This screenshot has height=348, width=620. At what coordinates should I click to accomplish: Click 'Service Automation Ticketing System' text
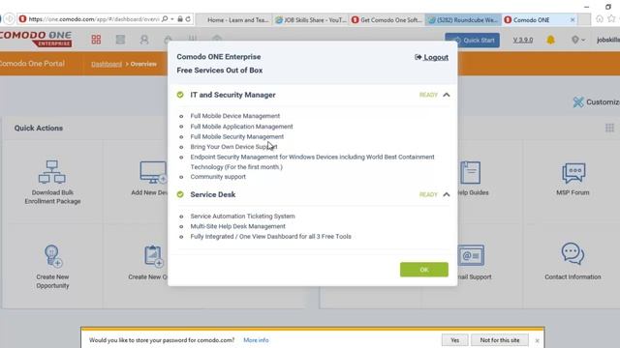pos(242,217)
